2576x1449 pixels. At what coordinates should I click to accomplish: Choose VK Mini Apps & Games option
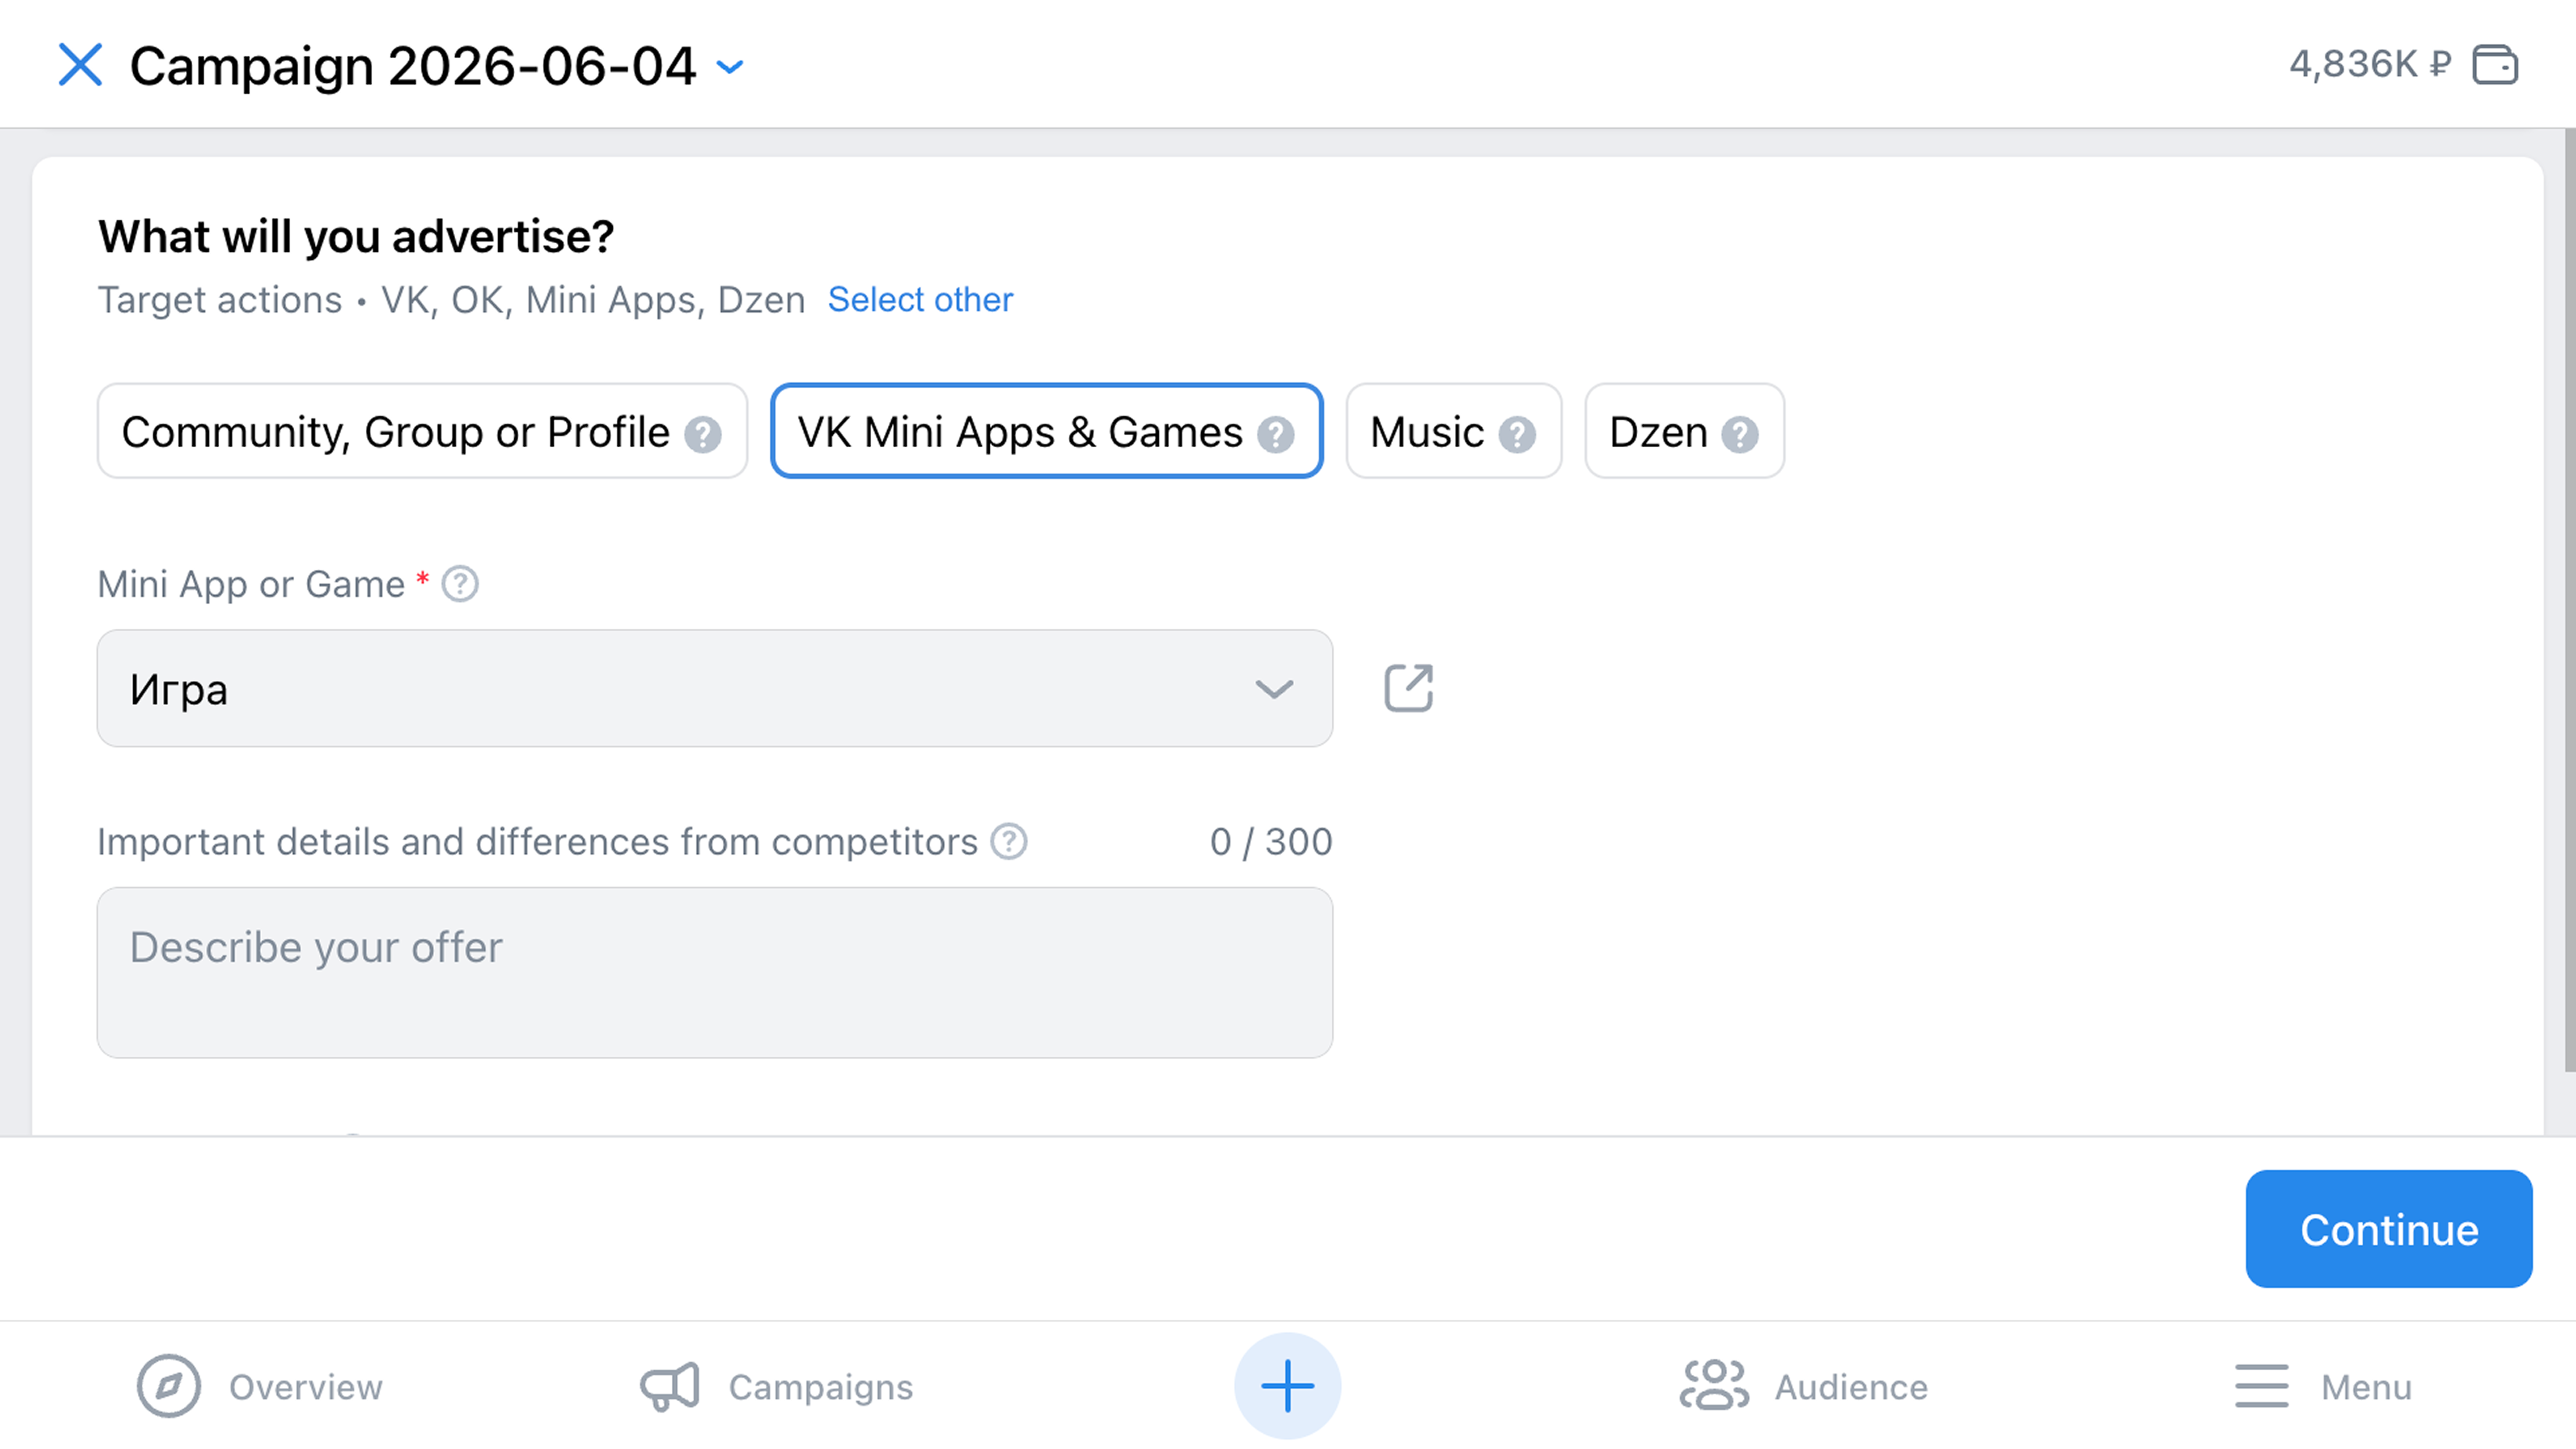point(1046,432)
